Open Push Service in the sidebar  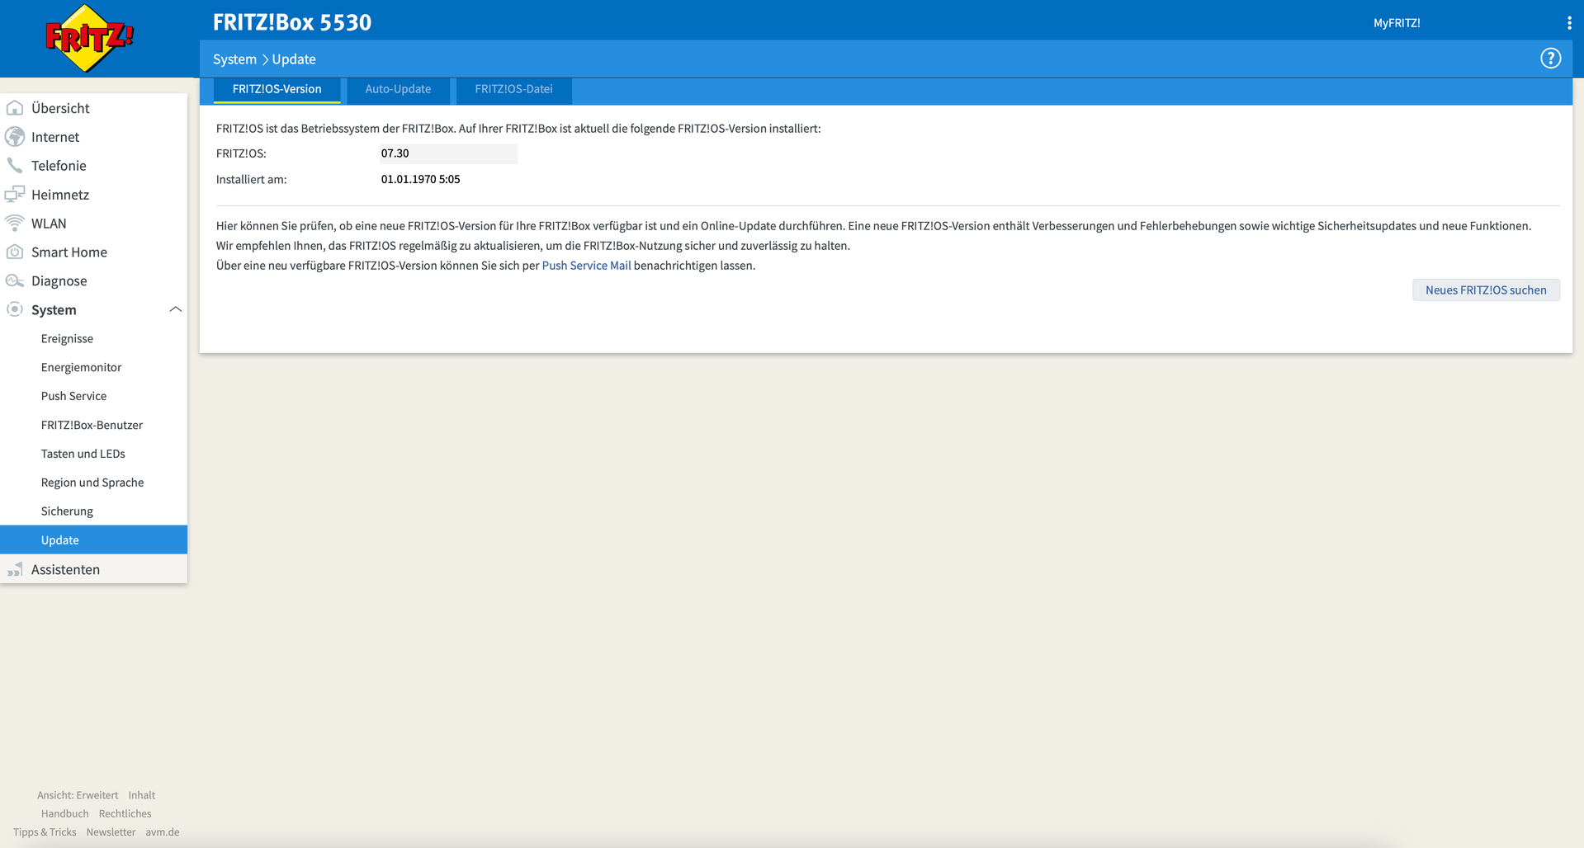[x=73, y=397]
